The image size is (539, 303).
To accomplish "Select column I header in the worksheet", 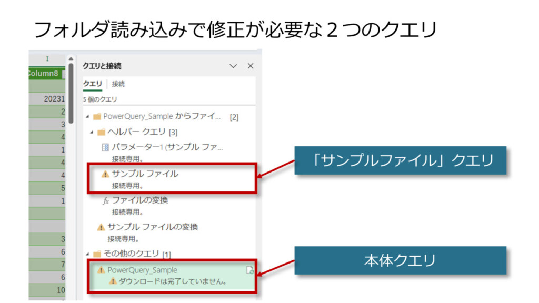I will click(47, 59).
